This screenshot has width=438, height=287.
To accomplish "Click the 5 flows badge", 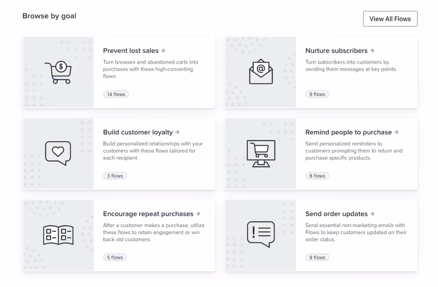I will point(115,258).
